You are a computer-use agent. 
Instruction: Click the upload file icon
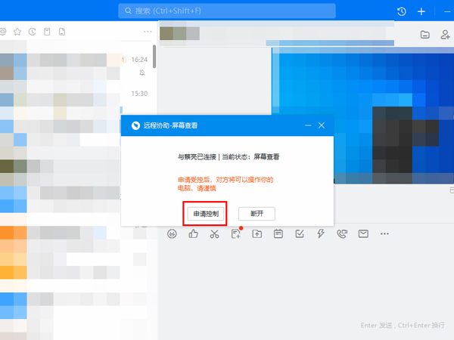pyautogui.click(x=257, y=234)
